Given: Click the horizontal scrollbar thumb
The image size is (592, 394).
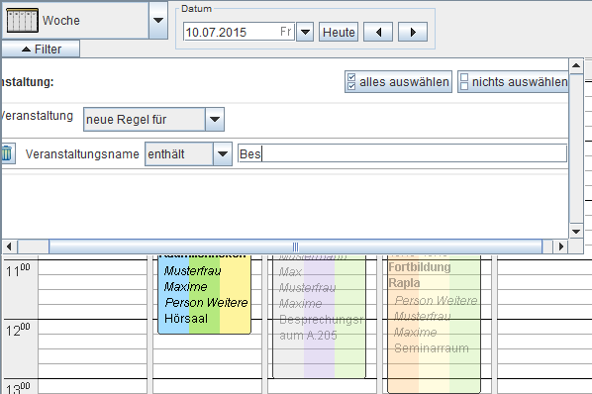Looking at the screenshot, I should [295, 246].
